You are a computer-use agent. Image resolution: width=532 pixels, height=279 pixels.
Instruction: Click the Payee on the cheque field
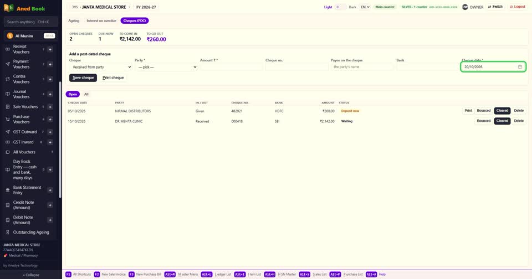(362, 67)
